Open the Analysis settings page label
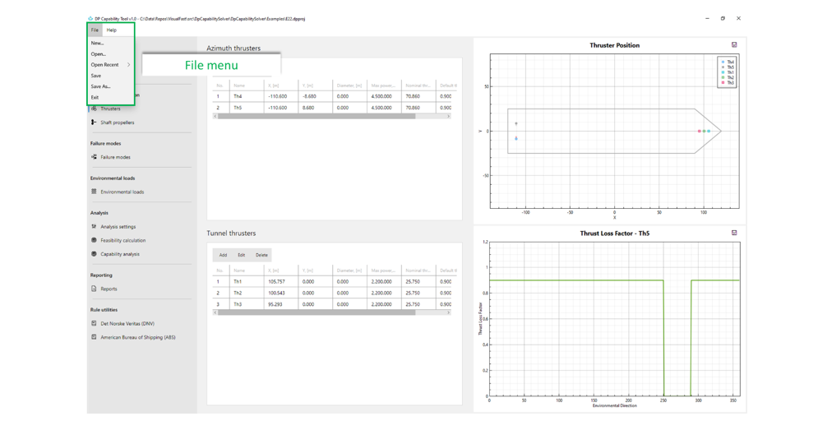827x444 pixels. point(118,227)
